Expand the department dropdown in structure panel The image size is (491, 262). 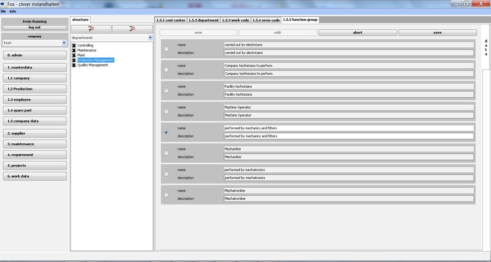[150, 37]
